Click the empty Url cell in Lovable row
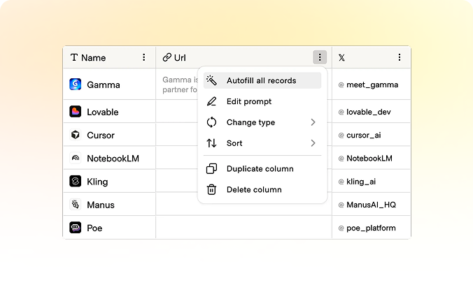Viewport: 473px width, 285px height. tap(176, 112)
